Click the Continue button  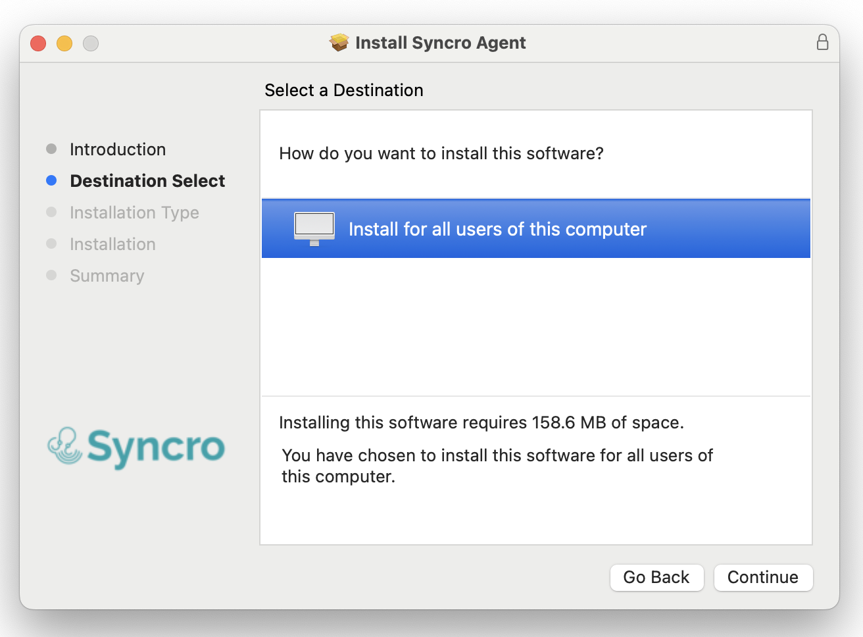pos(763,577)
